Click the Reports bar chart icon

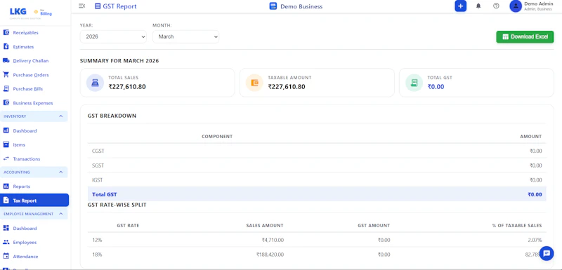click(6, 187)
